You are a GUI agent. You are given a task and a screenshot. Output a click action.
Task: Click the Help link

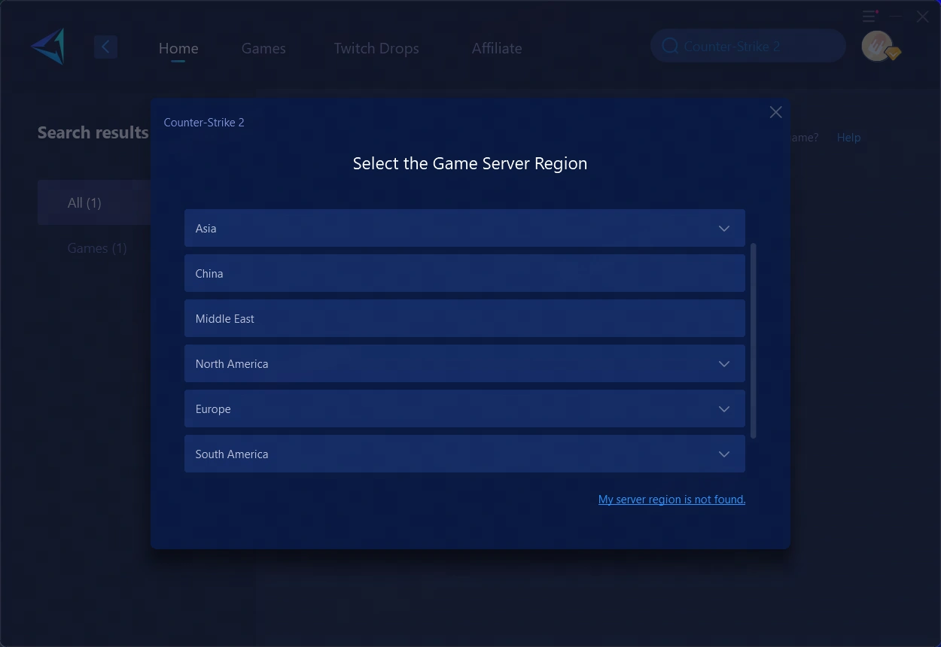(848, 138)
